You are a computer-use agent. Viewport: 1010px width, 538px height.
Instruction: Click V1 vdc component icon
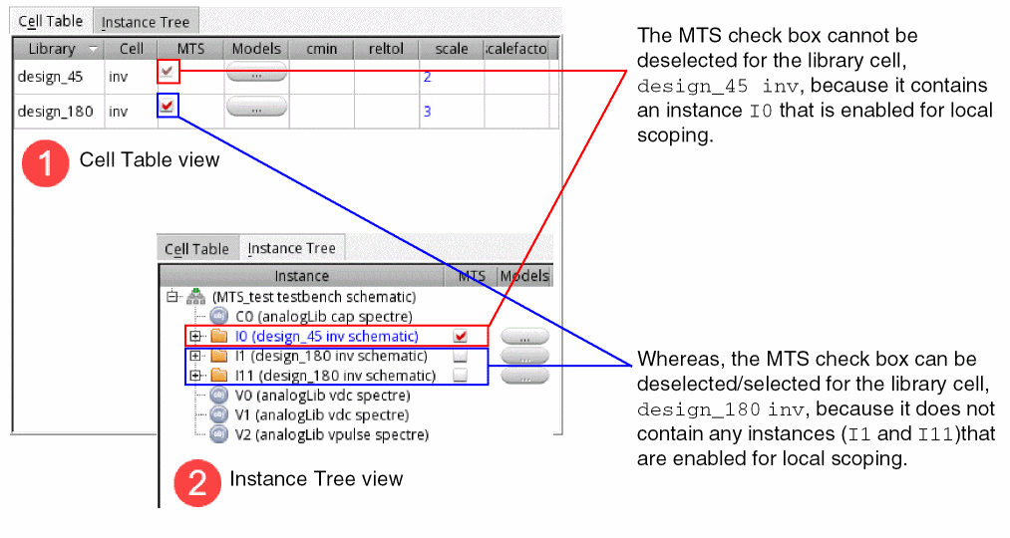click(219, 414)
